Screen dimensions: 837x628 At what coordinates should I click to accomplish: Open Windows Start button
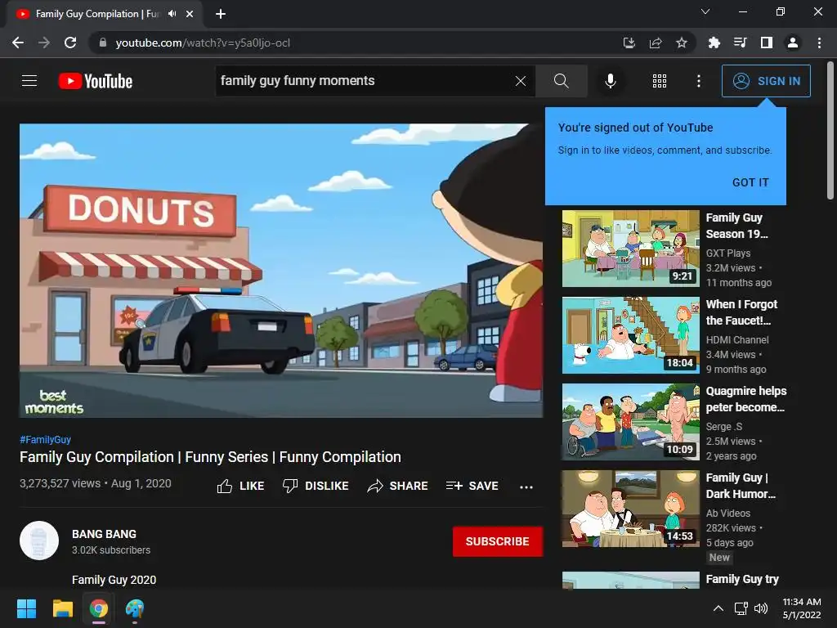point(26,608)
